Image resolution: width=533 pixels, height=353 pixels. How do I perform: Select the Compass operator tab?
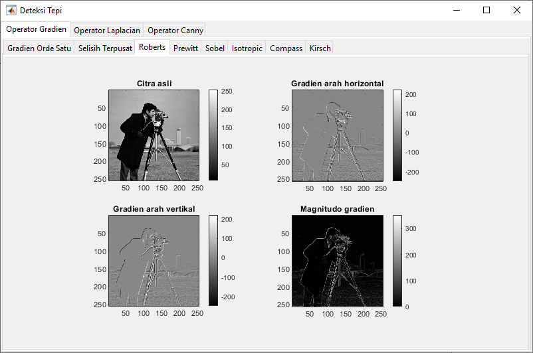[x=286, y=48]
